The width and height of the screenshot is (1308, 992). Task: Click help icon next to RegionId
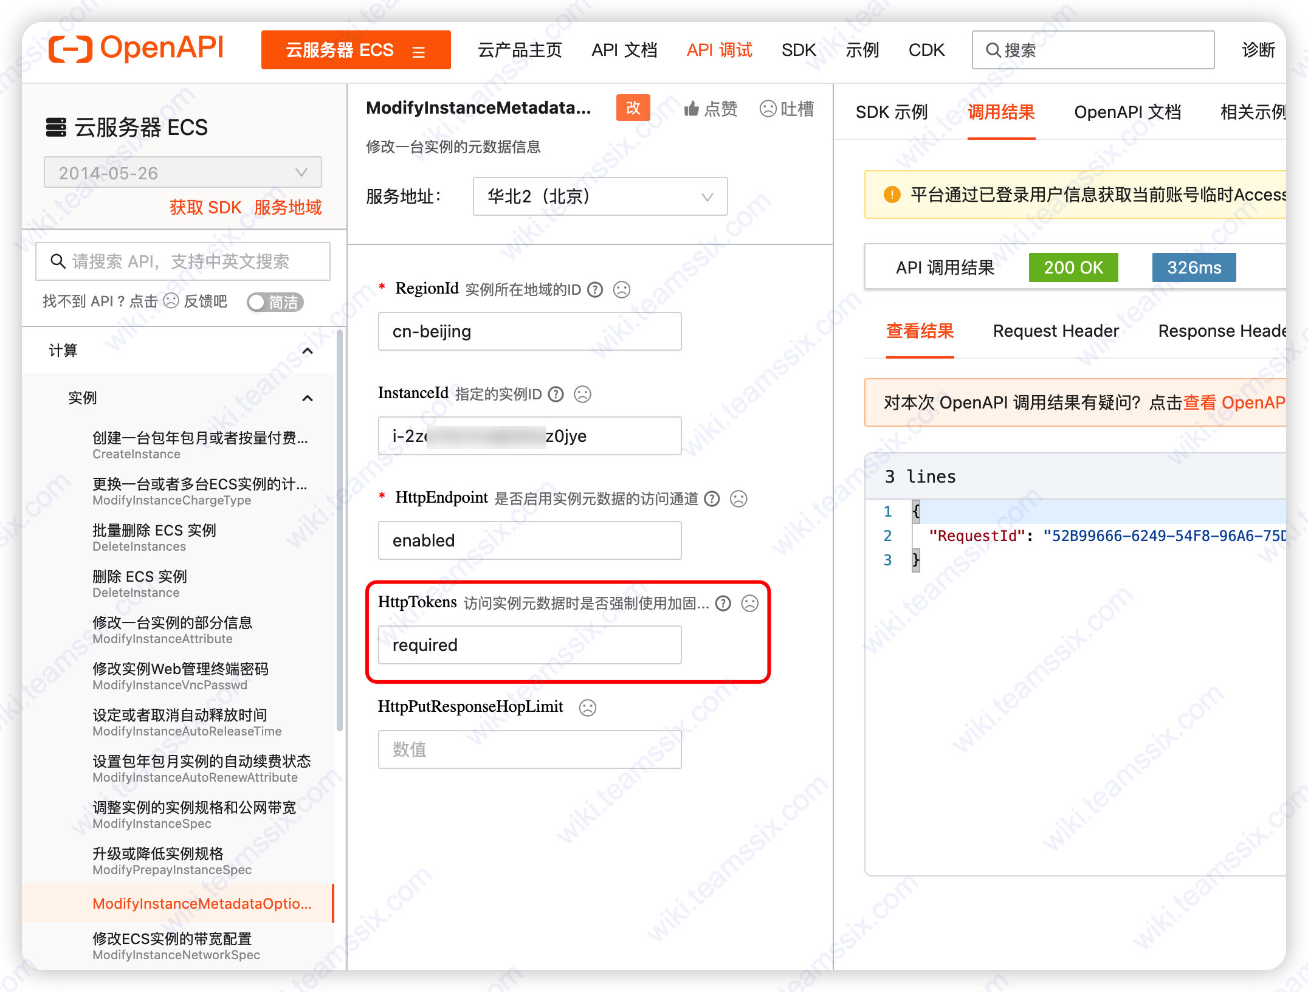click(x=595, y=289)
